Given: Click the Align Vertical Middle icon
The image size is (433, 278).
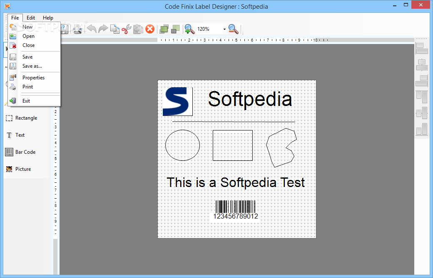Looking at the screenshot, I should coord(422,113).
